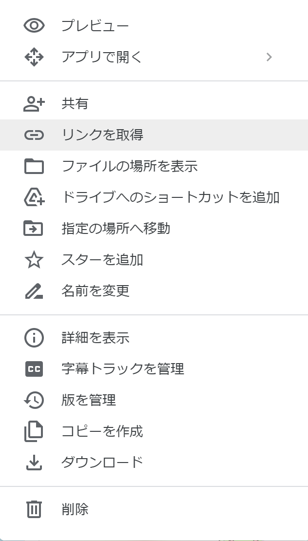Image resolution: width=308 pixels, height=541 pixels.
Task: Click the four-arrow アプリで開く icon
Action: click(34, 57)
